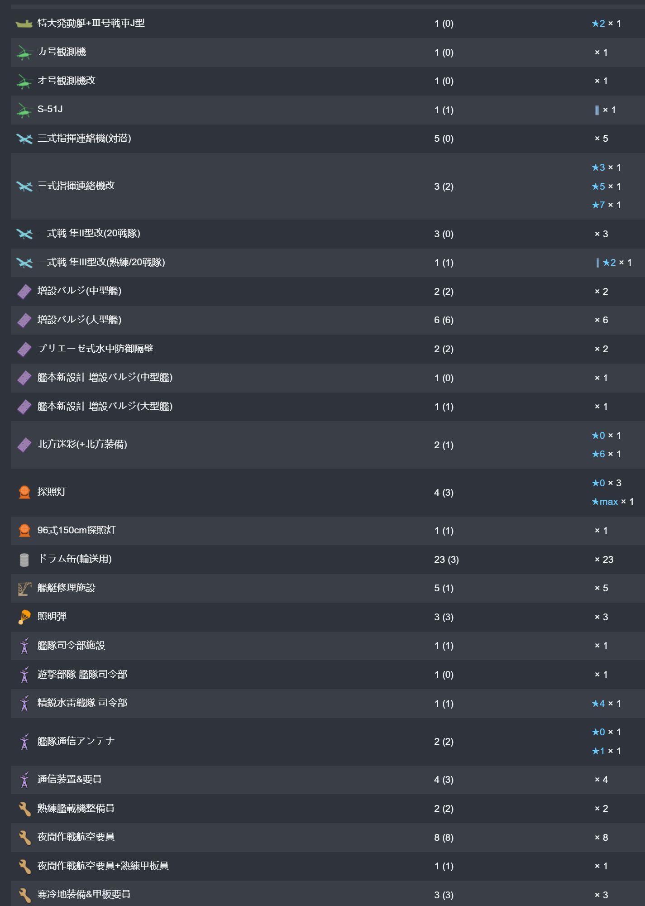Click the ★4 × 1 entry for 精鋭水雷戦隊 司令部

[x=606, y=704]
